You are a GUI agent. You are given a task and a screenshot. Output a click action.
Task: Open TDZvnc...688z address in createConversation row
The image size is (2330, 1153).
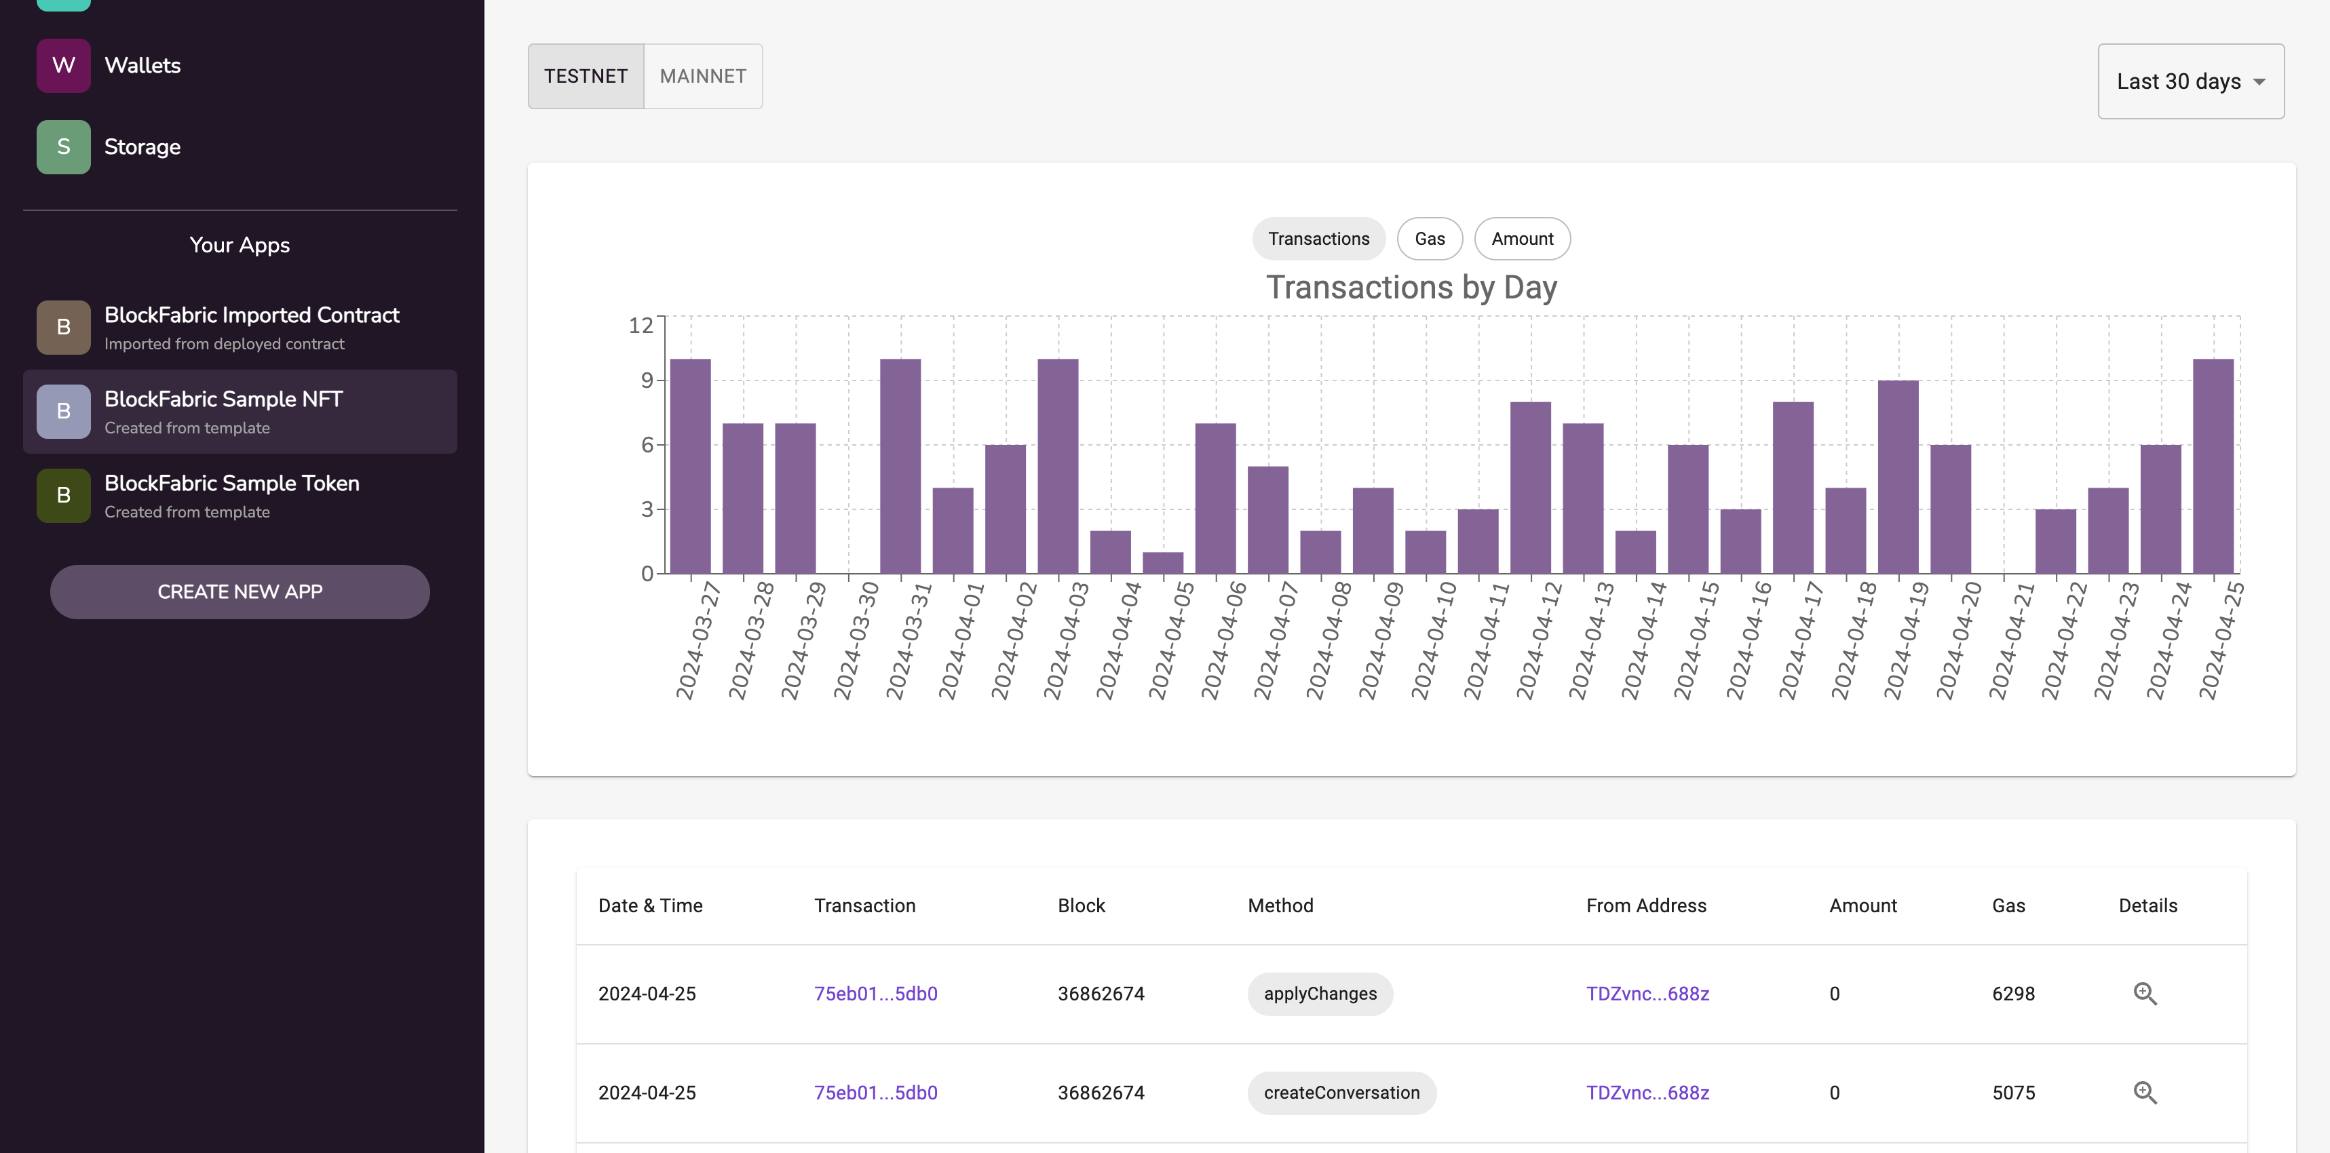1647,1093
